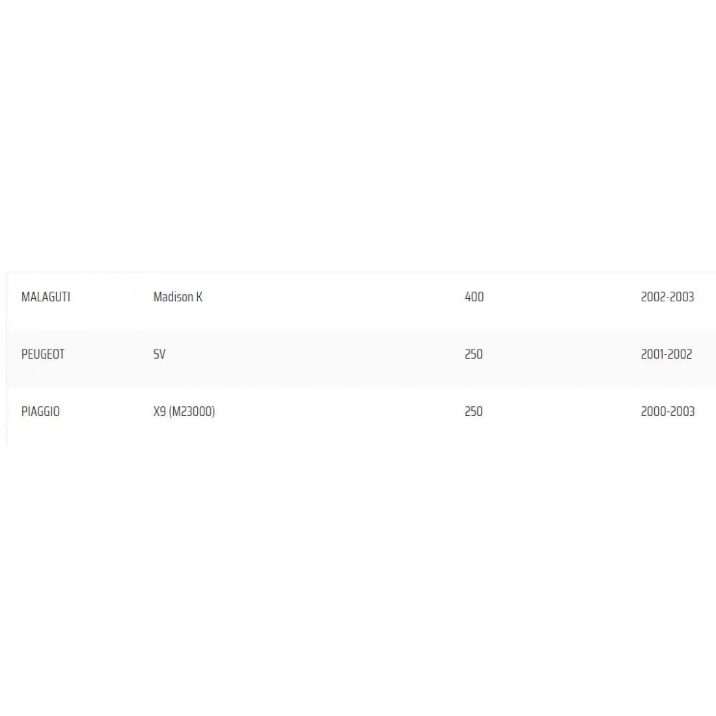Click the MALAGUTI brand cell
This screenshot has height=716, width=716.
coord(46,297)
